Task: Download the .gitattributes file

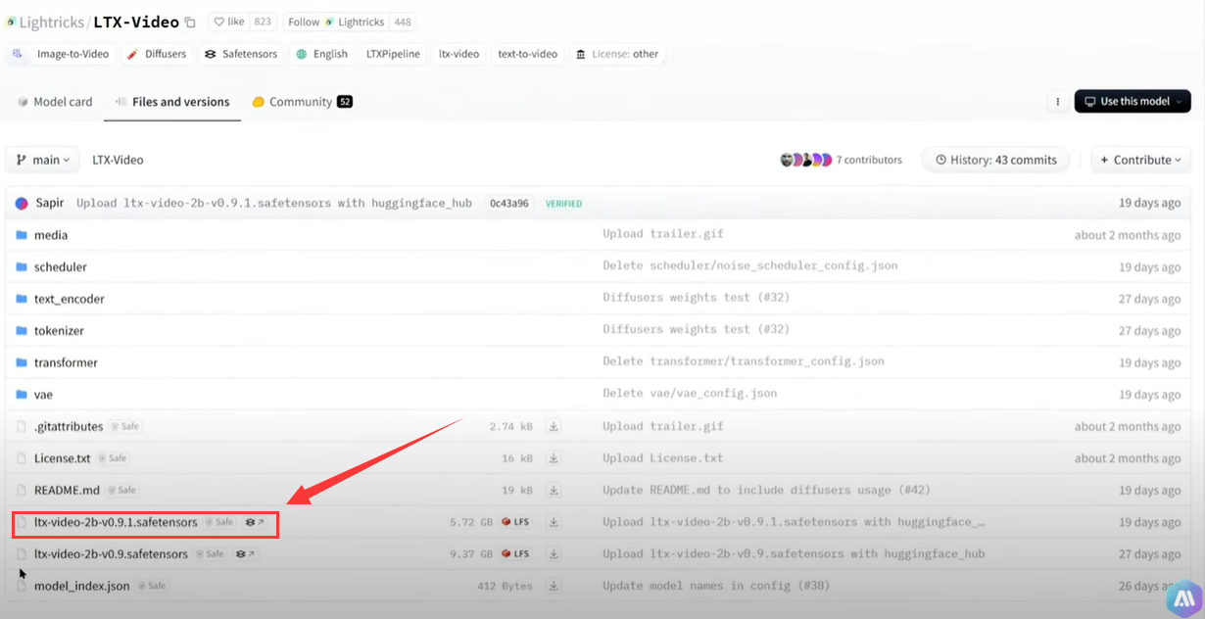Action: coord(554,426)
